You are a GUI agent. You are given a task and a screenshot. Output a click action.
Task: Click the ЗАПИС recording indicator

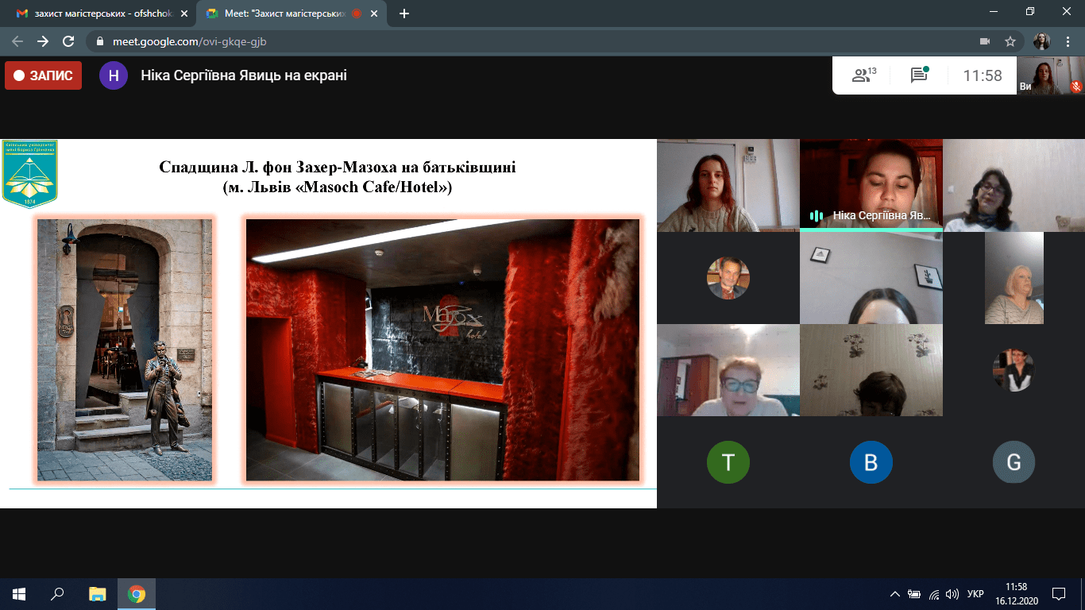point(44,75)
